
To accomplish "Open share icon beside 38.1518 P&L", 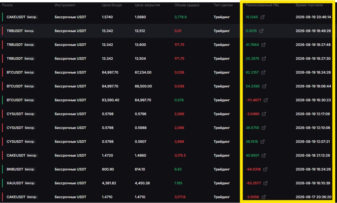I will pos(262,142).
